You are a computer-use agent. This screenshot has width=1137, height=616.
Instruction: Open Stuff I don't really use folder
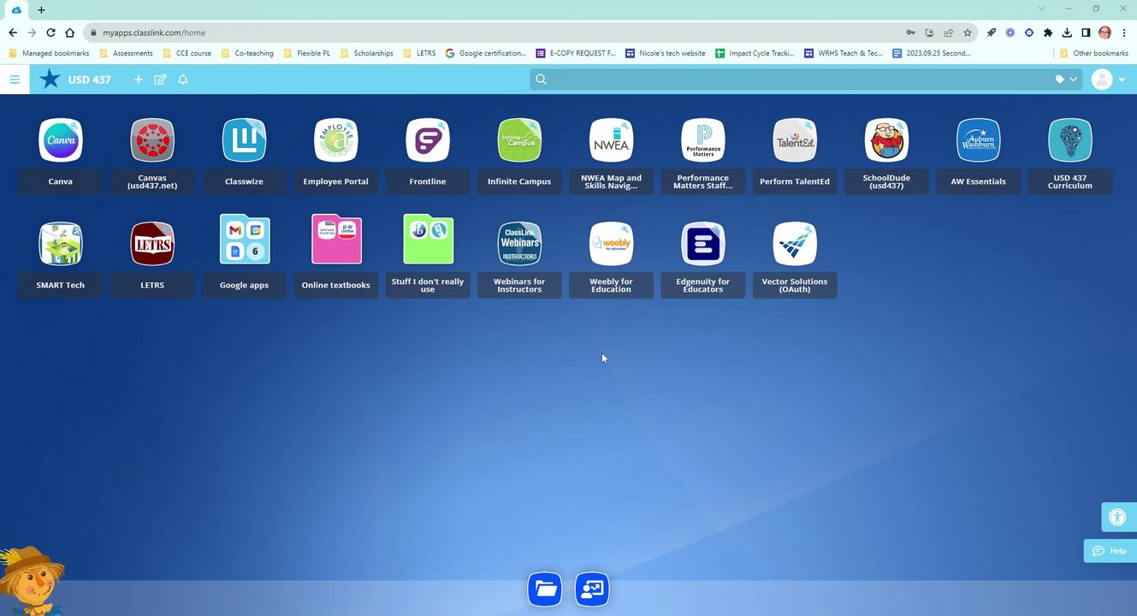pos(428,240)
